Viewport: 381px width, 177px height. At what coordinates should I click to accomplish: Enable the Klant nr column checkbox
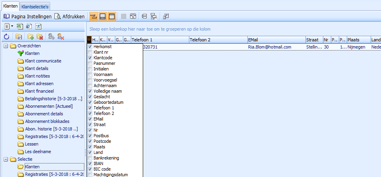point(90,52)
